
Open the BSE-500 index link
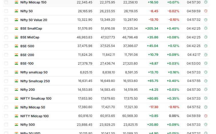[27, 46]
